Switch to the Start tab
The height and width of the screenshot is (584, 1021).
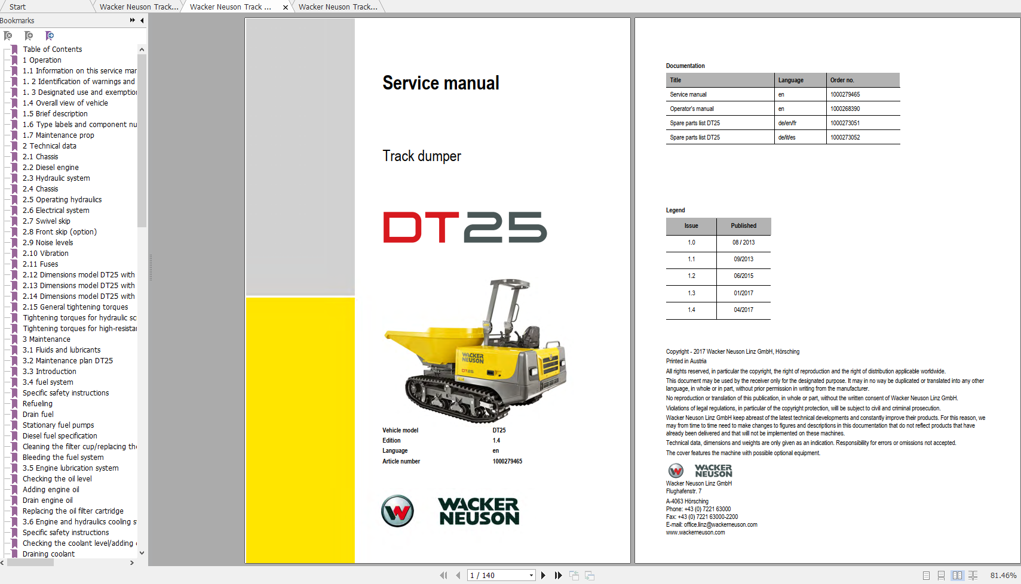tap(17, 7)
